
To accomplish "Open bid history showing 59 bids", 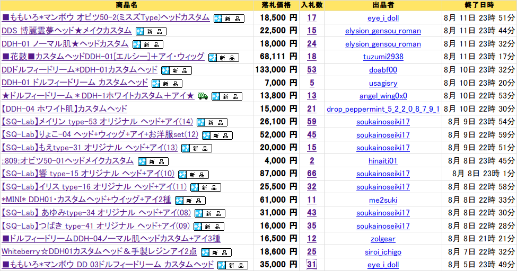I will (311, 122).
